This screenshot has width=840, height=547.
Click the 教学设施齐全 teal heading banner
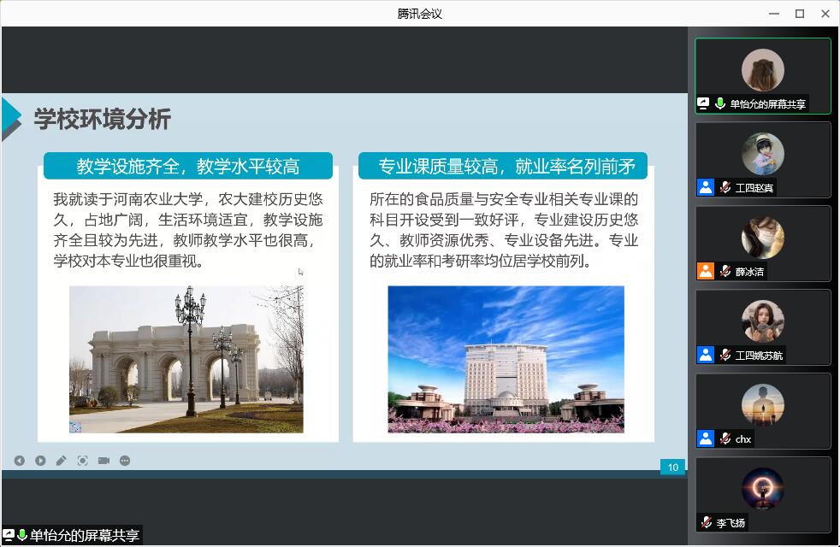point(188,166)
